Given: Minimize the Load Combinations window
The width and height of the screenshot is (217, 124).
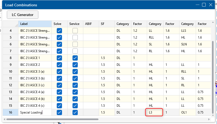Looking at the screenshot, I should point(197,5).
